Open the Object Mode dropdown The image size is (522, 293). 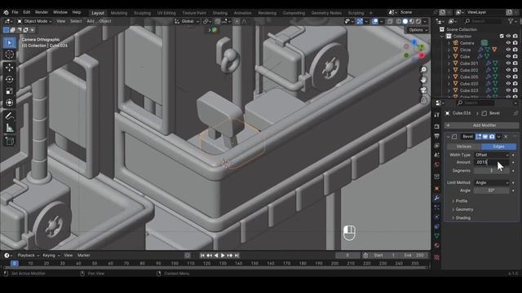click(34, 21)
